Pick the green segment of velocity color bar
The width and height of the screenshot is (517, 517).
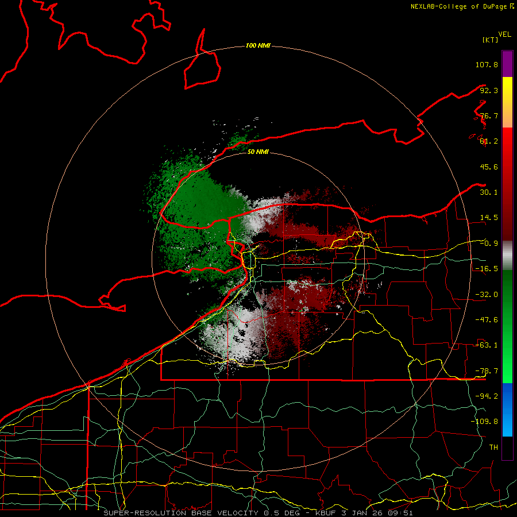tap(507, 326)
